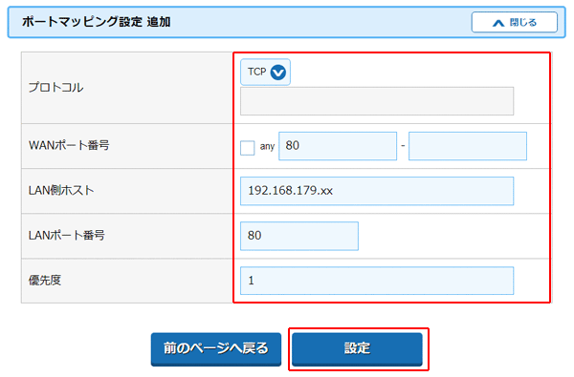Select the WANポート番号 label
Viewport: 574px width, 377px height.
[69, 145]
